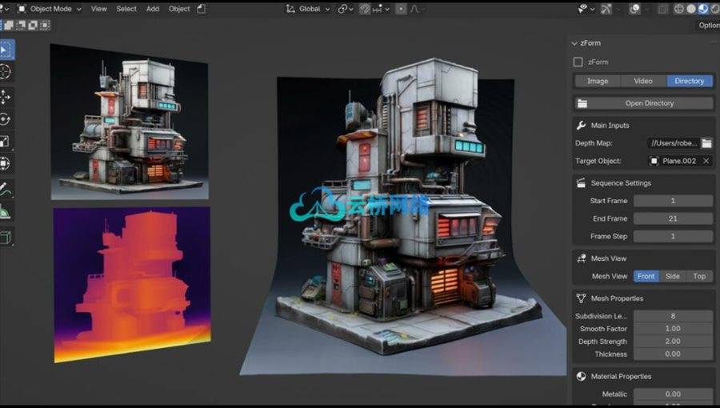Click the Main Inputs wrench icon
The image size is (720, 408).
tap(581, 126)
